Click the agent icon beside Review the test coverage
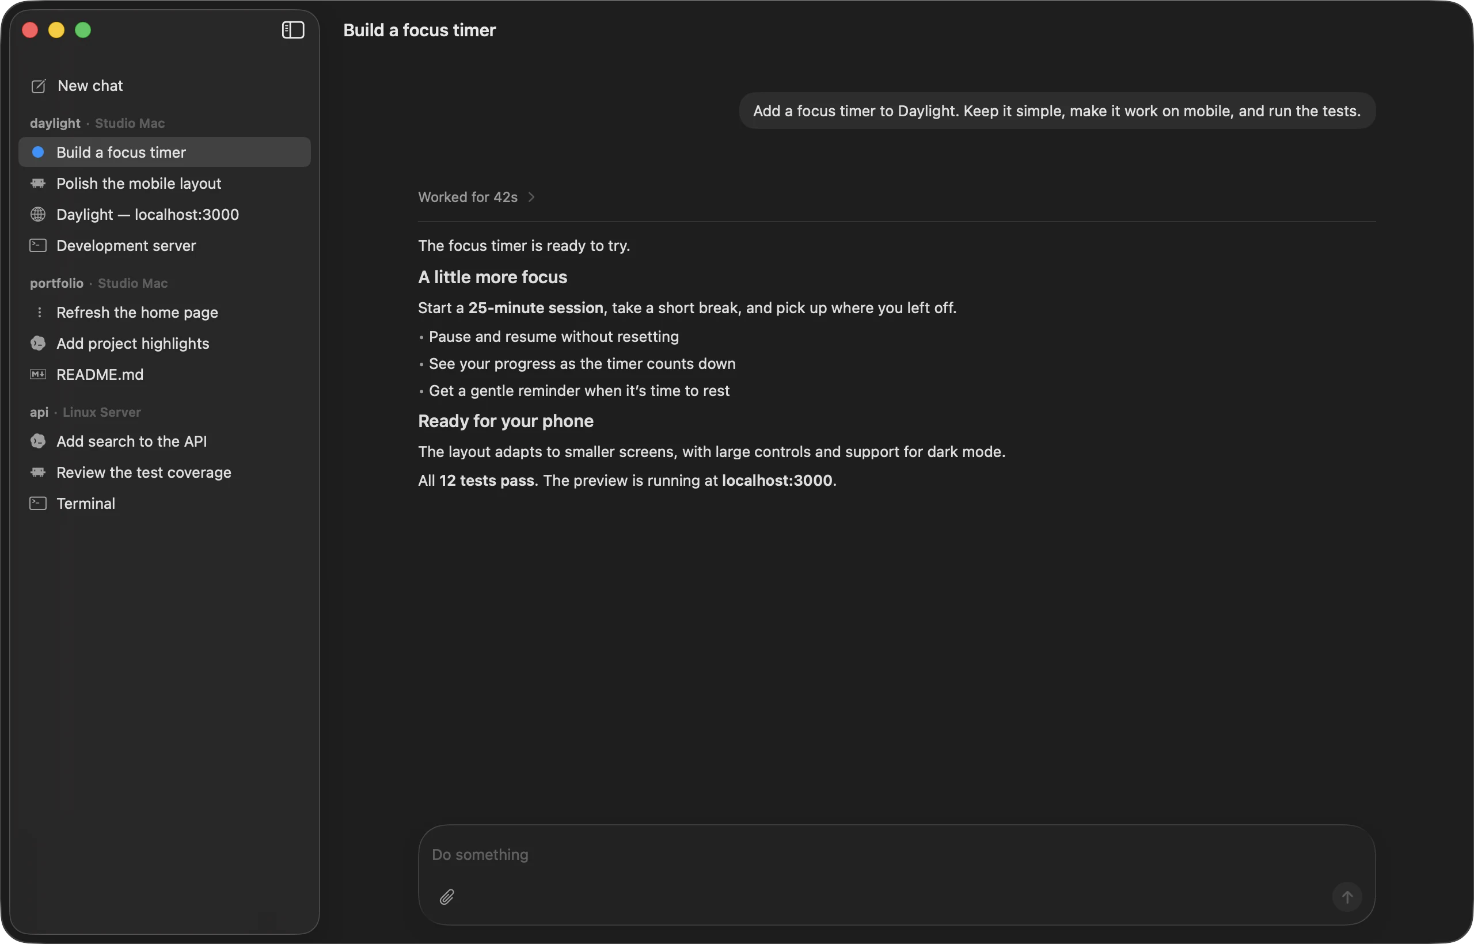Viewport: 1474px width, 944px height. click(x=38, y=473)
